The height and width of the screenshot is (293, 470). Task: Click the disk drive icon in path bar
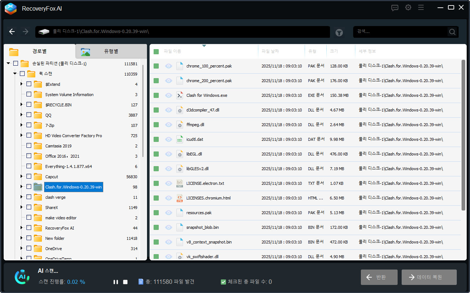click(44, 32)
